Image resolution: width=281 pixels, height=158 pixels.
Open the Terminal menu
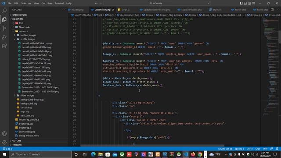(59, 3)
